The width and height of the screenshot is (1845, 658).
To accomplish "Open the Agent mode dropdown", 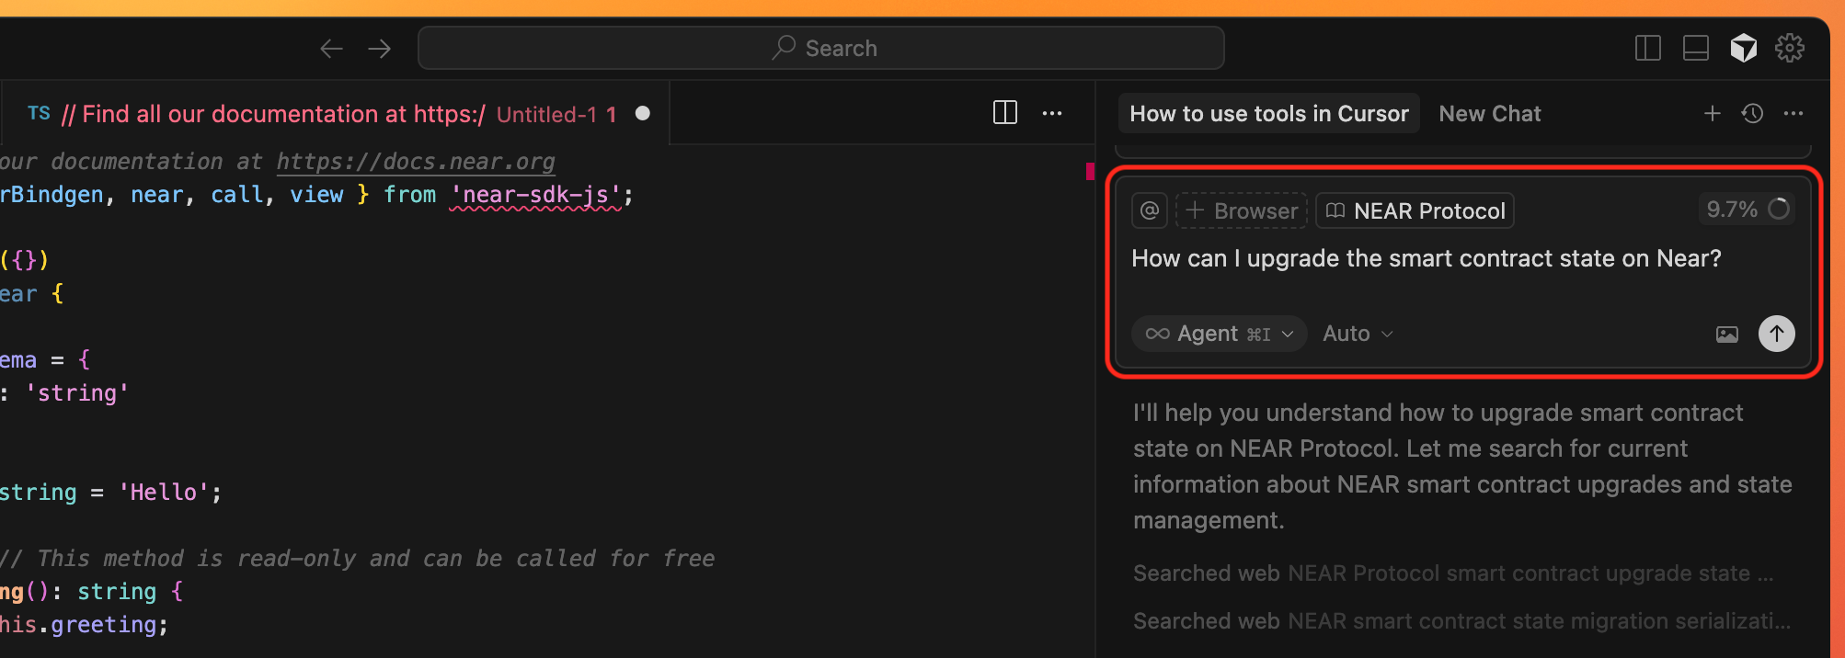I will pyautogui.click(x=1219, y=334).
